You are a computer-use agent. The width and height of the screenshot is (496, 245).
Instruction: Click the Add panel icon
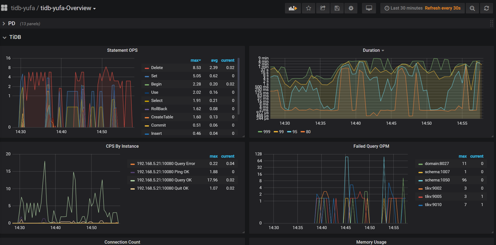293,8
